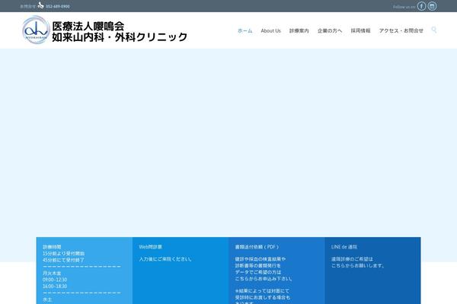
Task: Open the 書類送付依頼 ( PDF ) heading
Action: pyautogui.click(x=257, y=247)
